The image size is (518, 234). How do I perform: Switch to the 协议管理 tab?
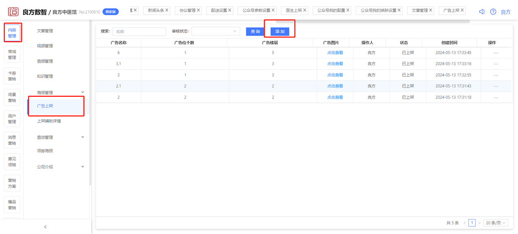click(187, 10)
